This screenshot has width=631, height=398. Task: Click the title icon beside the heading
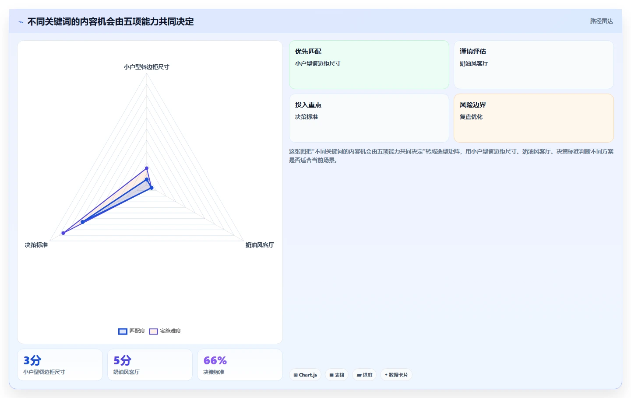21,22
